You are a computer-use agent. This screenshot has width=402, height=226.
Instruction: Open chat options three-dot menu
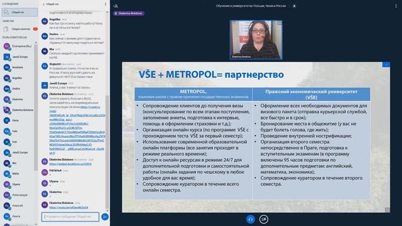106,4
